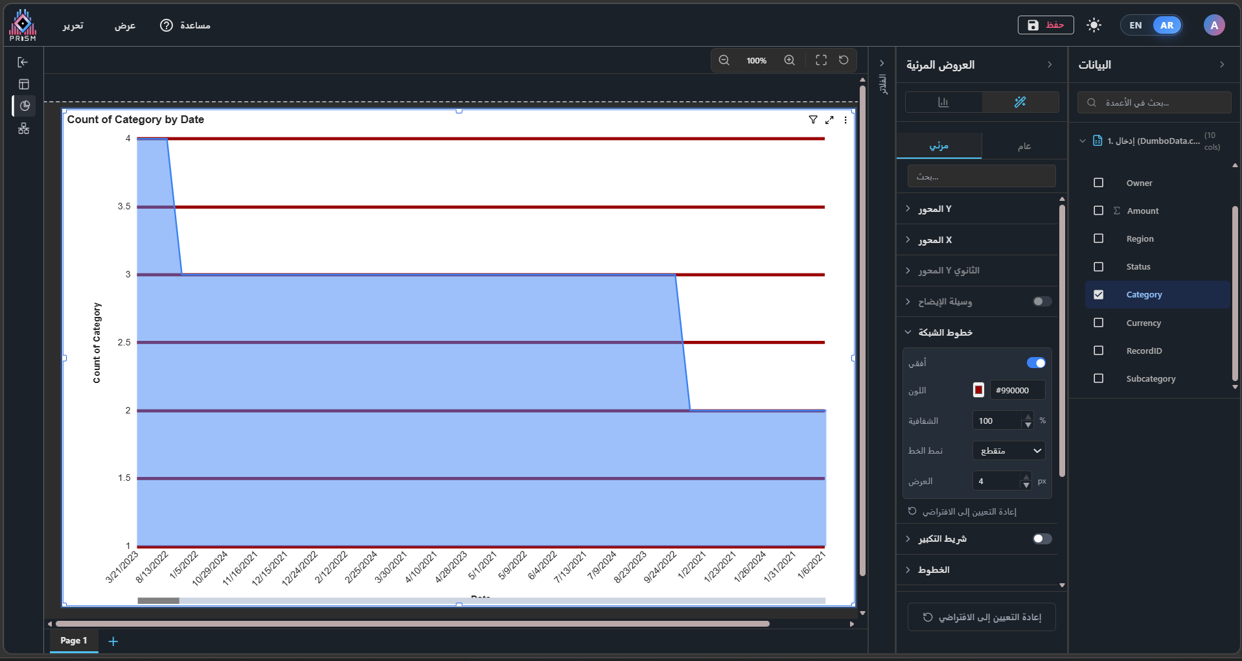Expand the chart to focus mode
This screenshot has height=661, width=1242.
[x=829, y=120]
